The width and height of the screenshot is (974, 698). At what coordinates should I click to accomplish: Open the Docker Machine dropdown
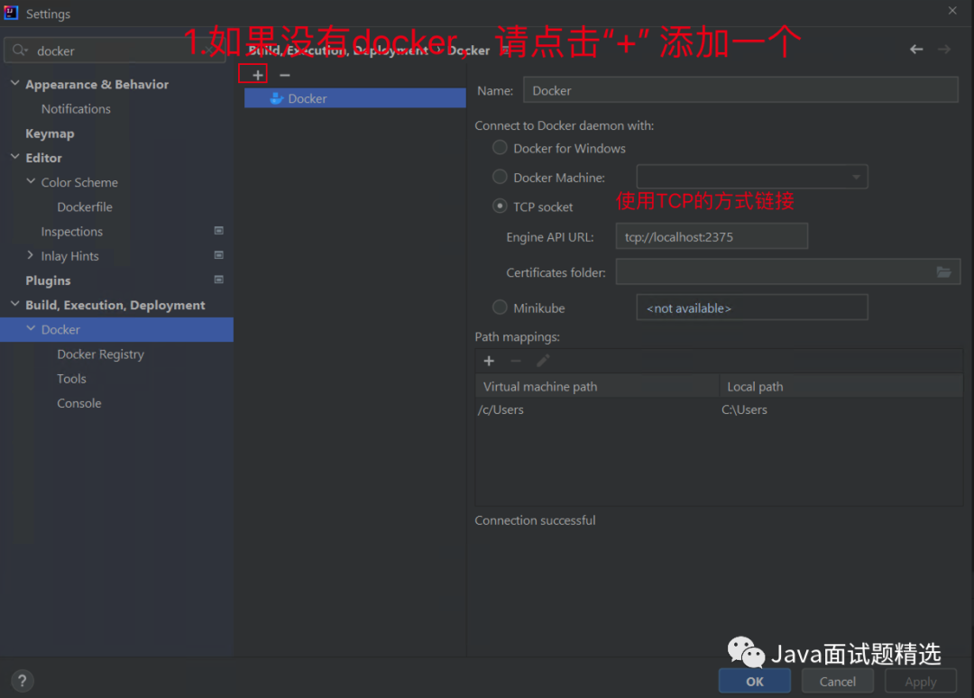pos(752,177)
